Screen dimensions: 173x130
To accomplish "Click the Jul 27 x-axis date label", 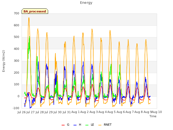I will [x=30, y=112].
